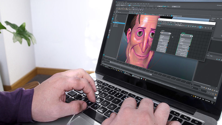Switch to the XGen shelf tab
The height and width of the screenshot is (125, 222).
(166, 8)
